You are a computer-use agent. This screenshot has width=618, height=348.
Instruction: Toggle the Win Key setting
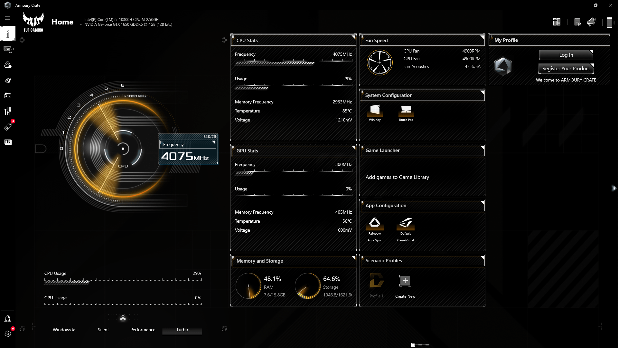(x=375, y=110)
